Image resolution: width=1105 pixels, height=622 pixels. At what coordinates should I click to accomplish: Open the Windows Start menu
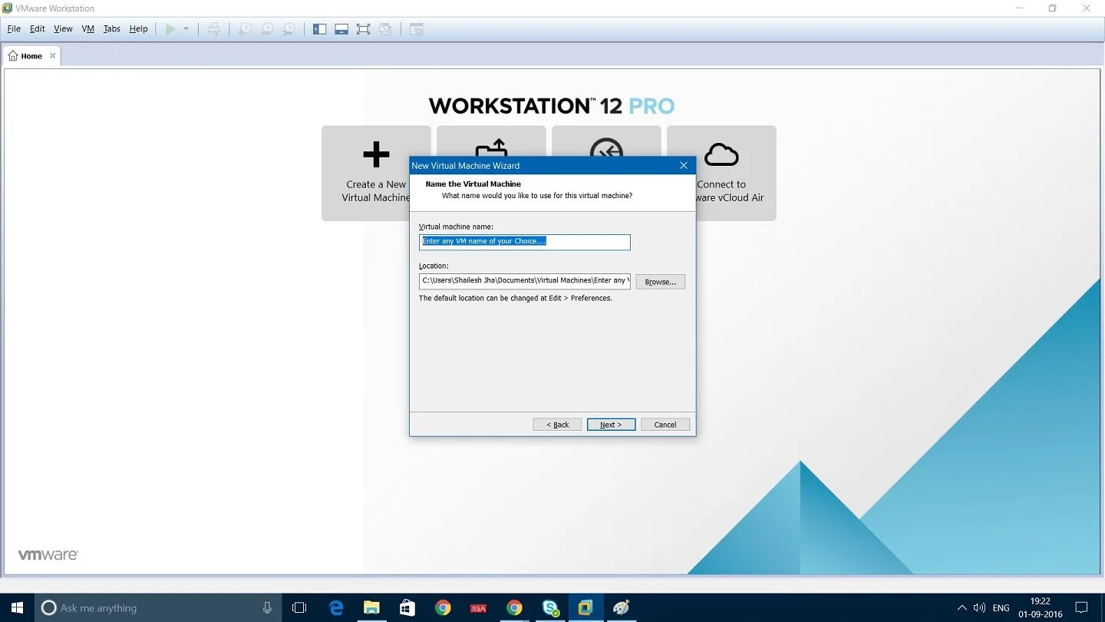pos(17,607)
